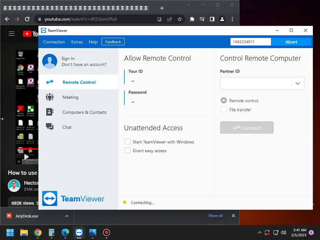
Task: Click the partner ID field showing 1463234911
Action: click(x=250, y=42)
